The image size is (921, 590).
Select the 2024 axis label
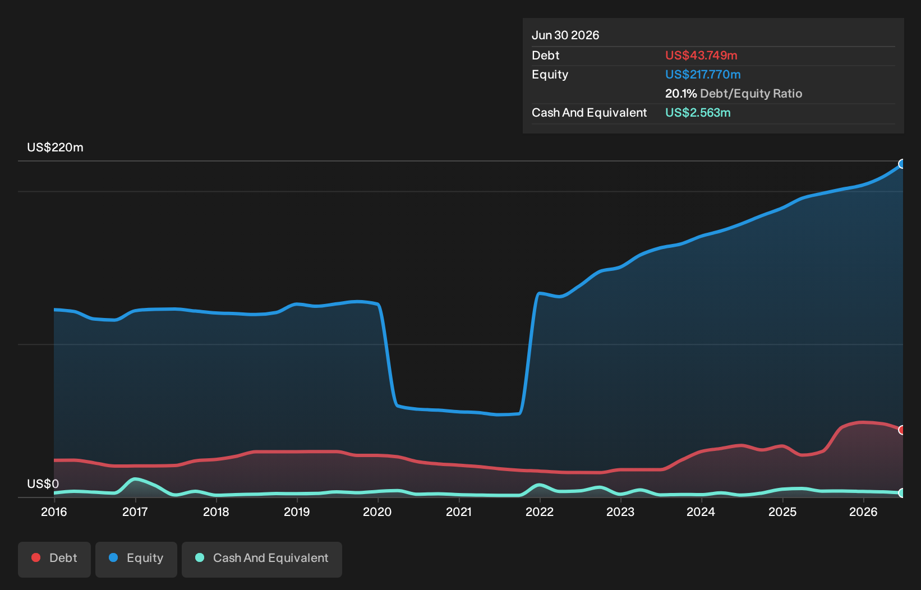[701, 512]
